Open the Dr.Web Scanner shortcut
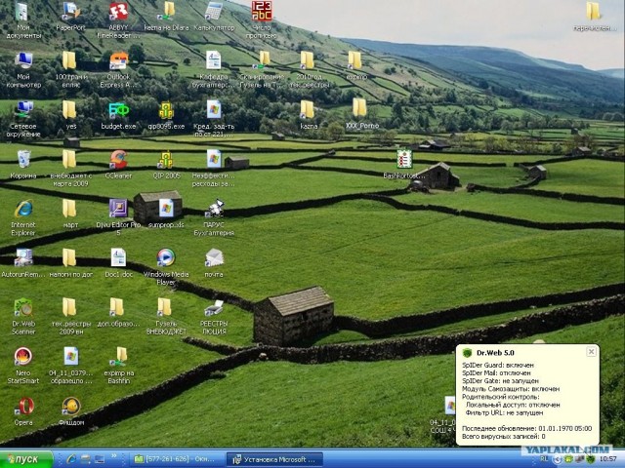Screen dimensions: 625x468 point(22,309)
